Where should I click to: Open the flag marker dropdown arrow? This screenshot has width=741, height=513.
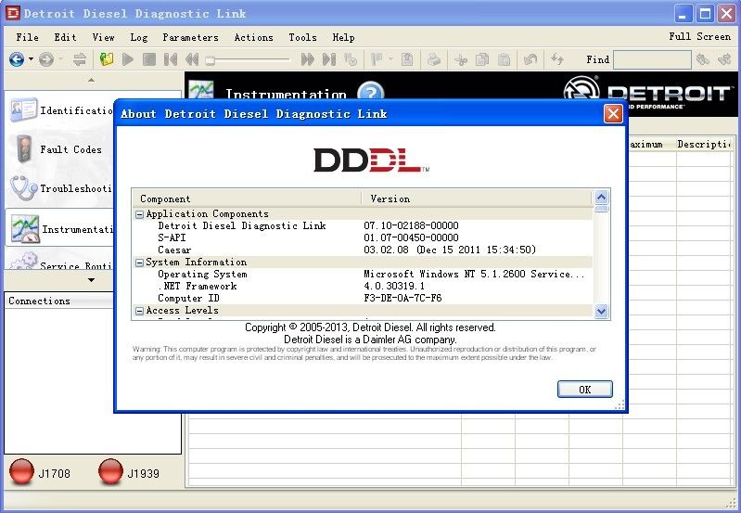(390, 59)
